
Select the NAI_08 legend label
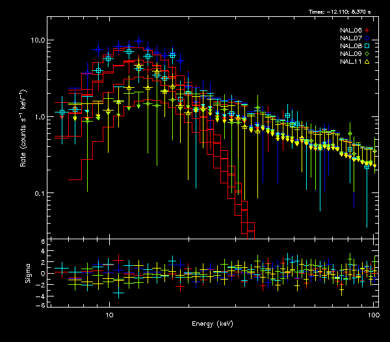pyautogui.click(x=350, y=46)
